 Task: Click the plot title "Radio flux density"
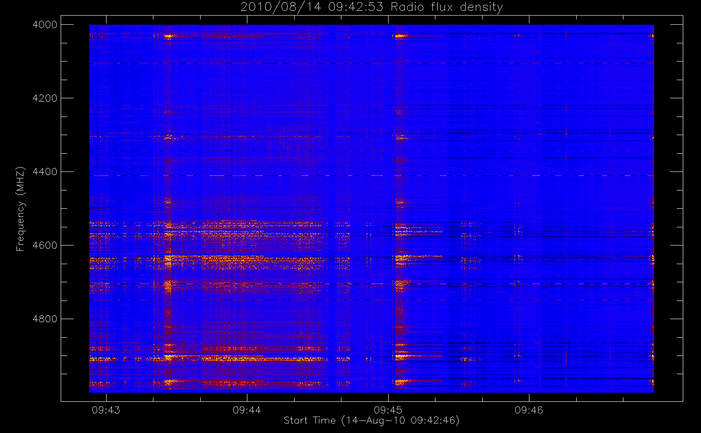coord(447,7)
